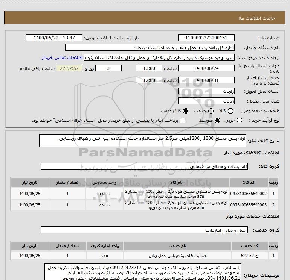Click the goods group field تاسیسات و مصالح ساختمانی
Viewport: 290px width, 280px height.
point(144,166)
